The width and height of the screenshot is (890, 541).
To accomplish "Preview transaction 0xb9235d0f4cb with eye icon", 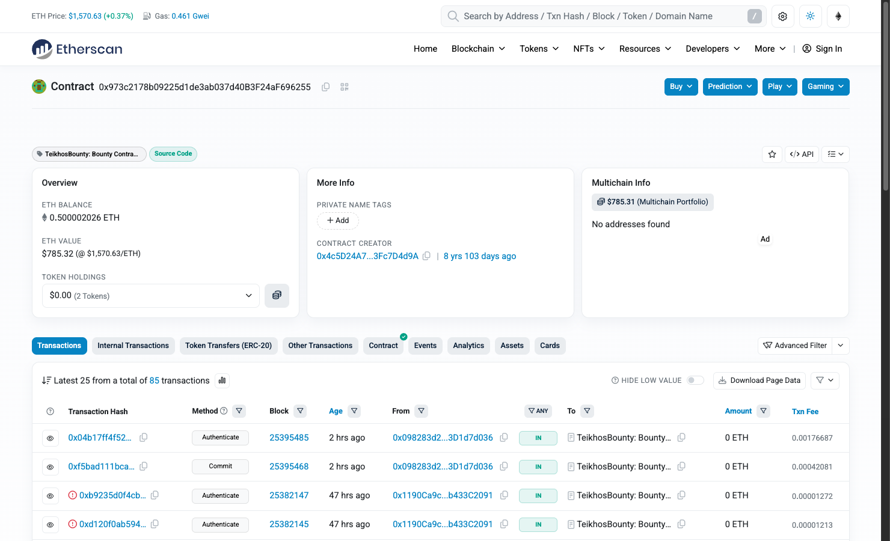I will [x=51, y=496].
